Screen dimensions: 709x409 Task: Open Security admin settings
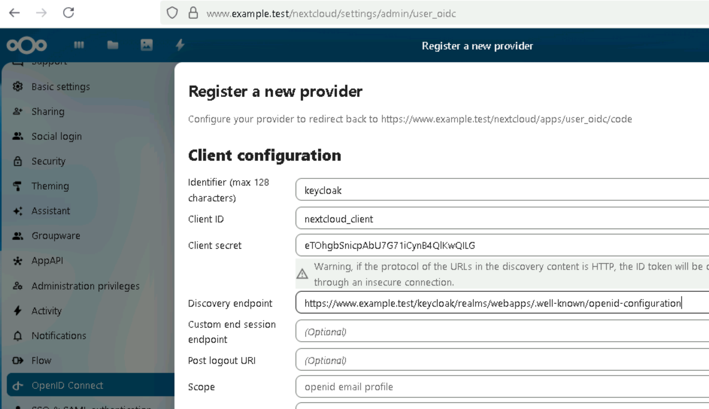(x=48, y=161)
